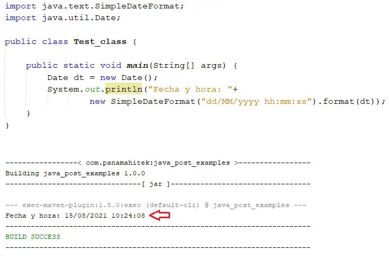Click the red arrow pointing at output
This screenshot has width=389, height=259.
tap(160, 215)
